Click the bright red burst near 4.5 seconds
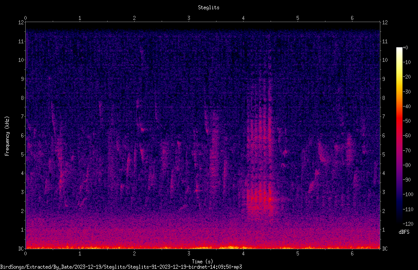 [x=270, y=199]
